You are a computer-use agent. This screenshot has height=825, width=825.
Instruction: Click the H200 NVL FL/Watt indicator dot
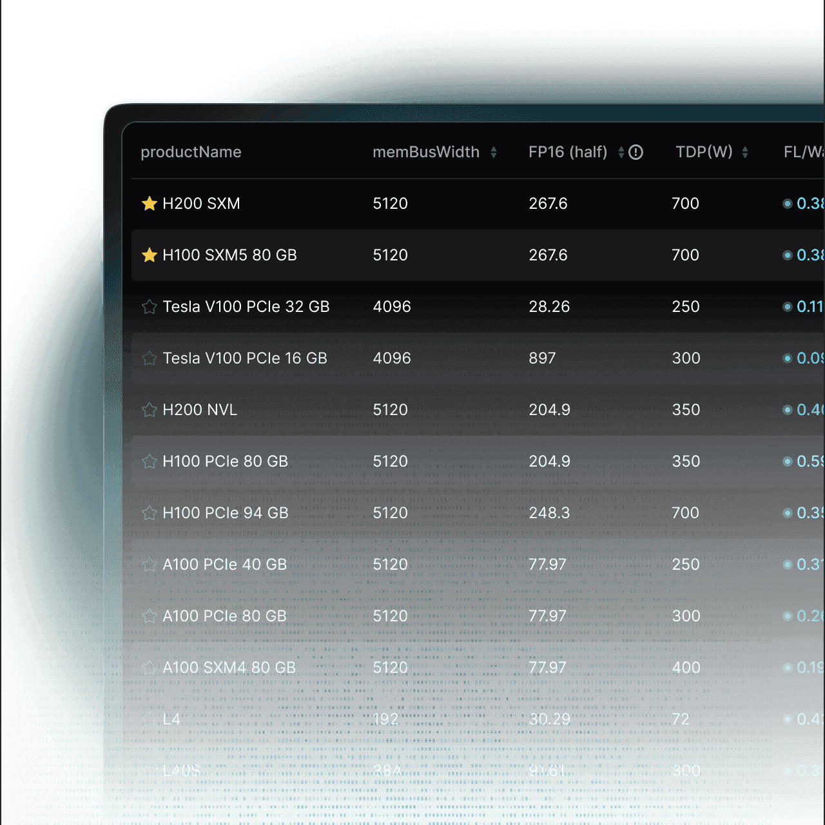coord(788,410)
